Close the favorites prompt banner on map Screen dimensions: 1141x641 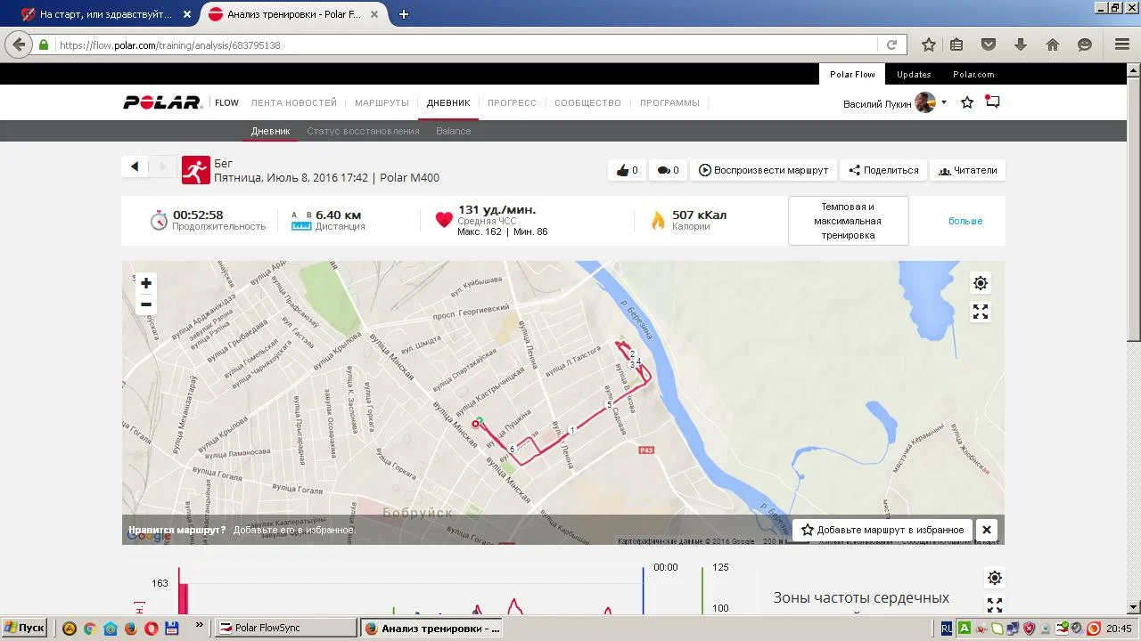click(x=987, y=530)
